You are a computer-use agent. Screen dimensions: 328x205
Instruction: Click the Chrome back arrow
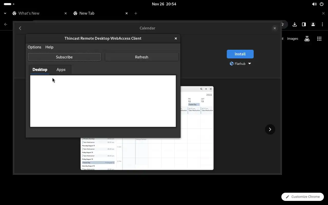click(6, 24)
